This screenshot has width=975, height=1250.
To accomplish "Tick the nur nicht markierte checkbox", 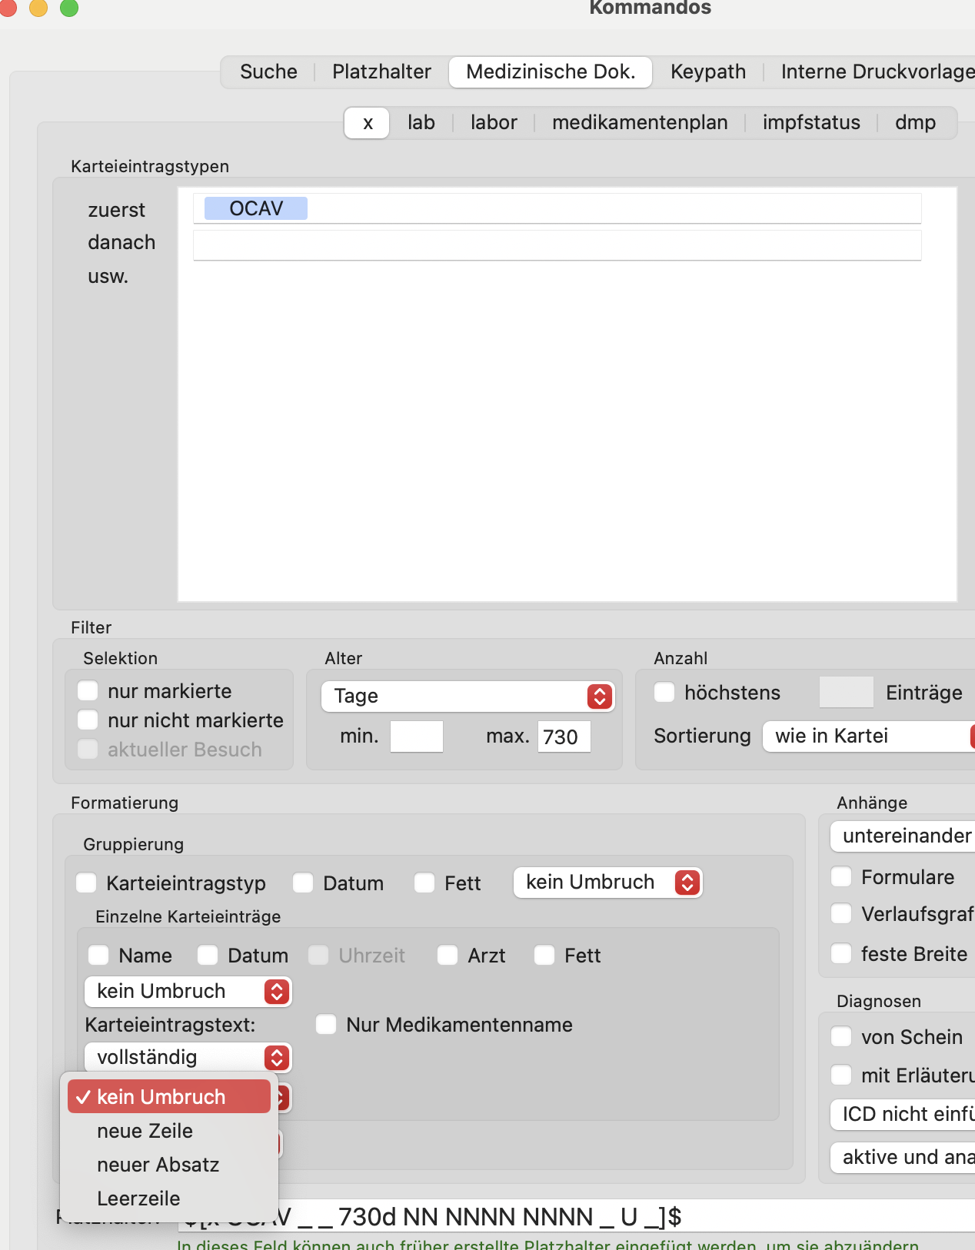I will 88,720.
